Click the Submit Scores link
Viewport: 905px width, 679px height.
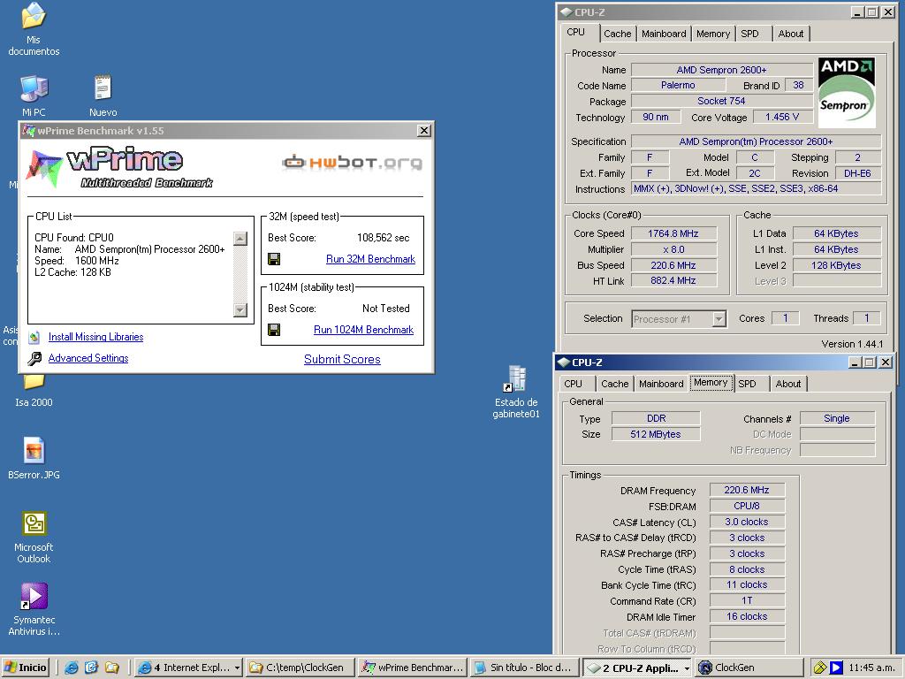pyautogui.click(x=342, y=359)
